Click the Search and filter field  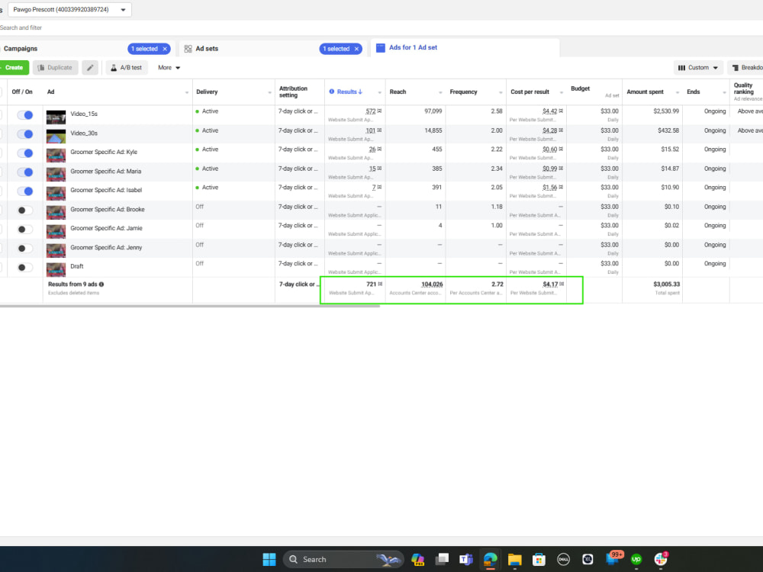tap(381, 27)
